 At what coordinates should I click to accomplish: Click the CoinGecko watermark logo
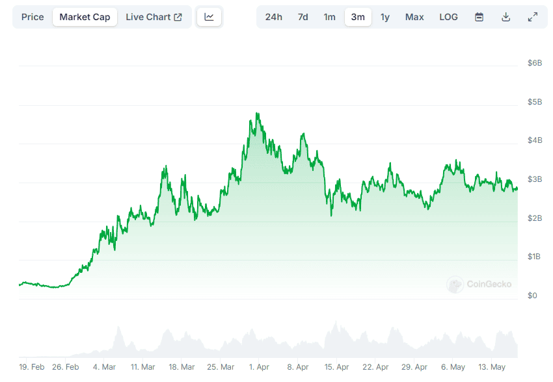[x=455, y=284]
